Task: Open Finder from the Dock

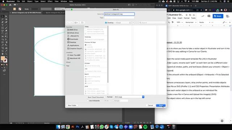Action: [58, 127]
